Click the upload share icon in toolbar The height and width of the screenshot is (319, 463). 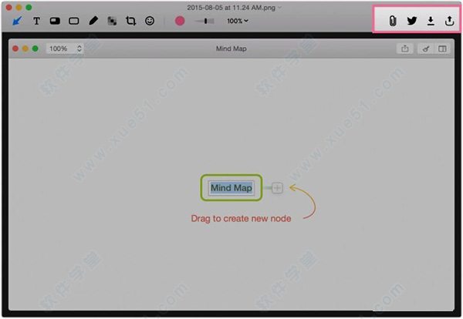pyautogui.click(x=450, y=21)
